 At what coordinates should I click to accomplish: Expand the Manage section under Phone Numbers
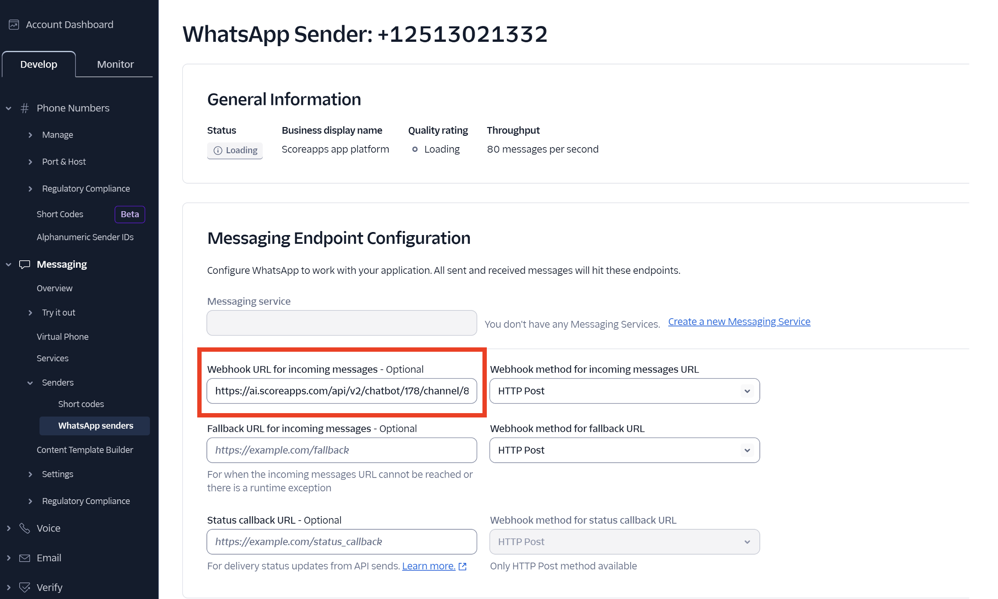point(30,135)
